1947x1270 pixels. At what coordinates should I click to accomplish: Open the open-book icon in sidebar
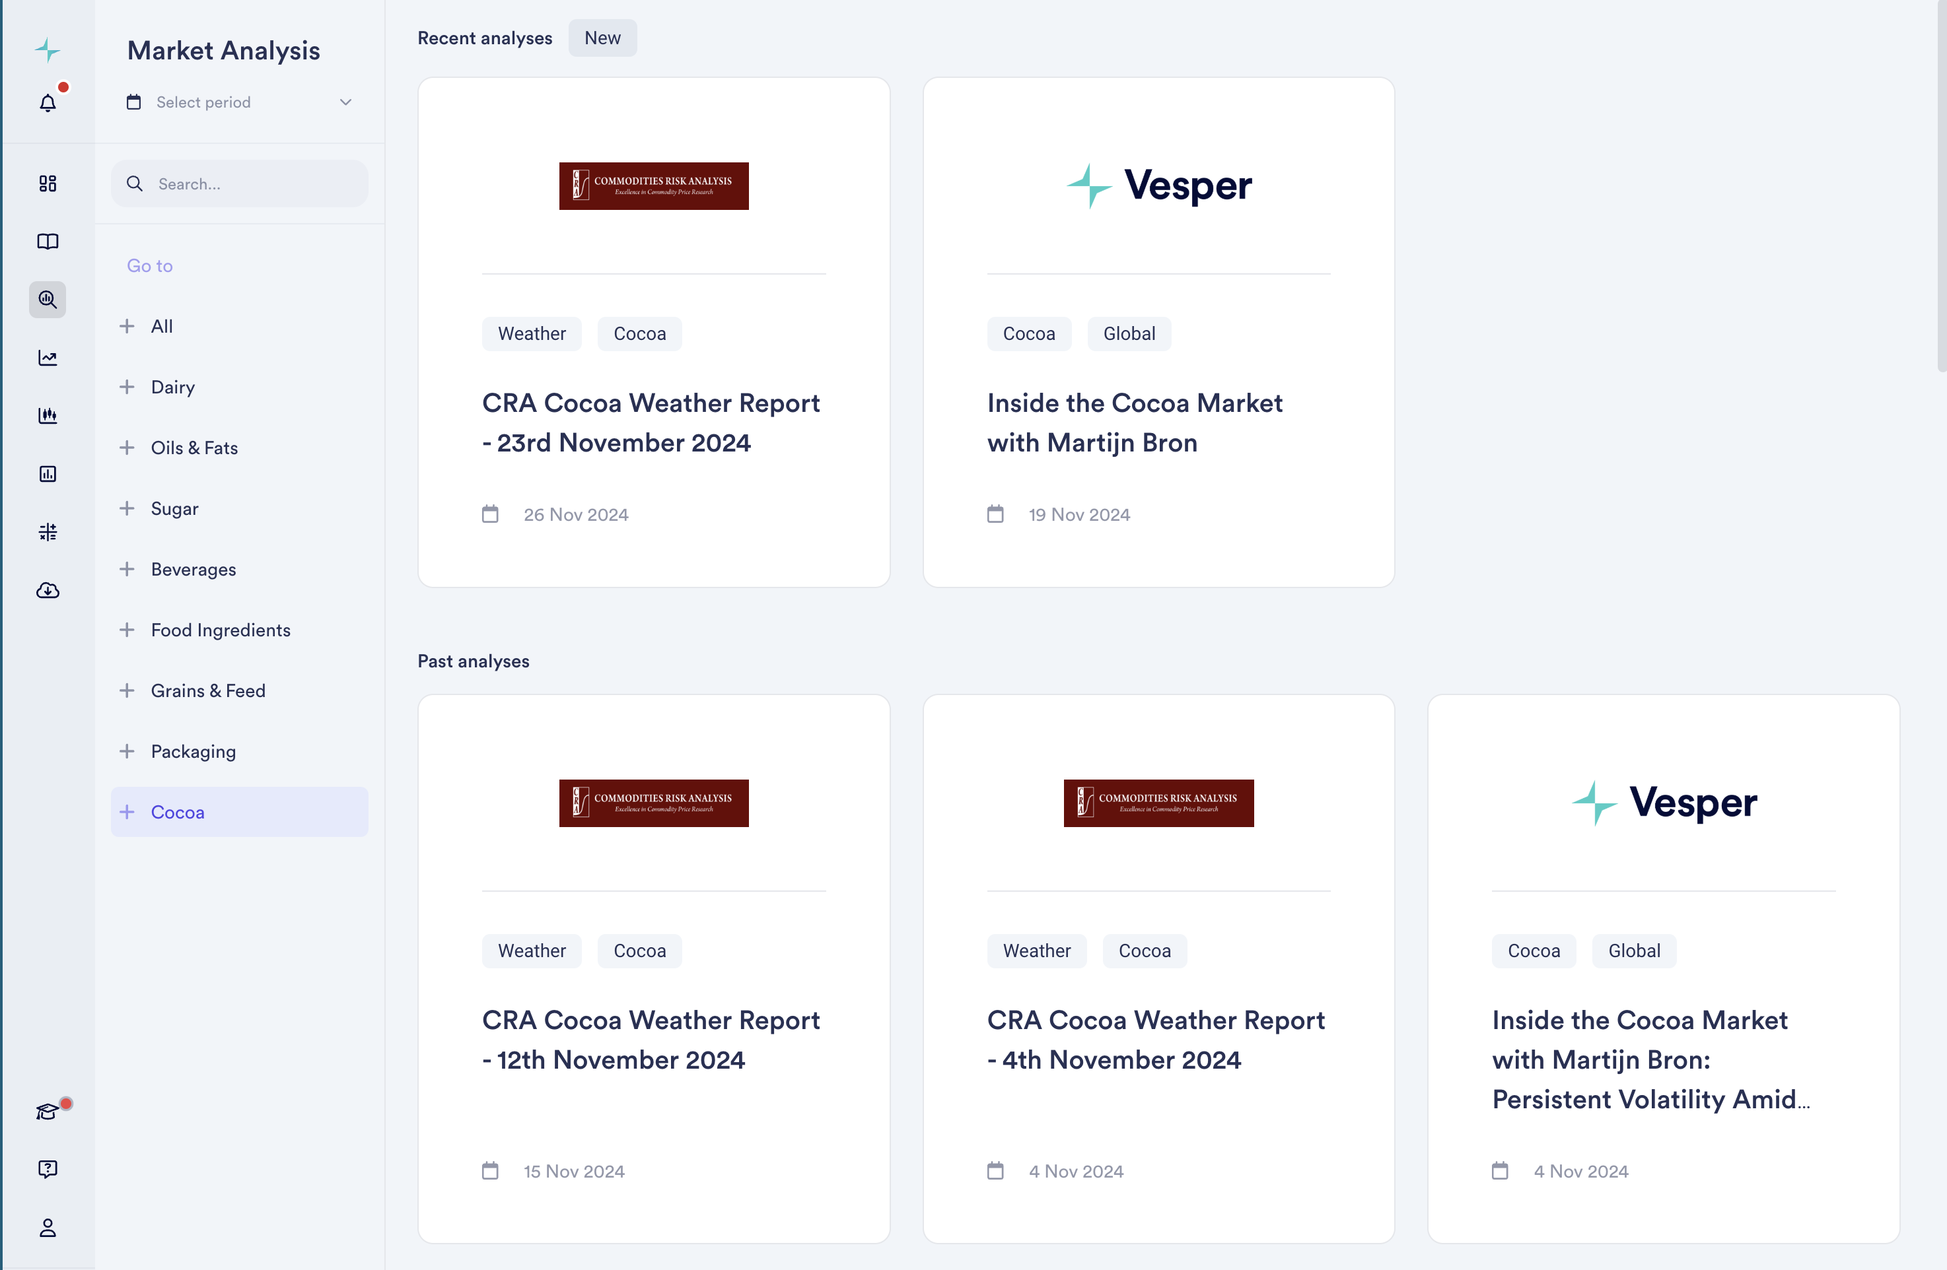click(48, 241)
